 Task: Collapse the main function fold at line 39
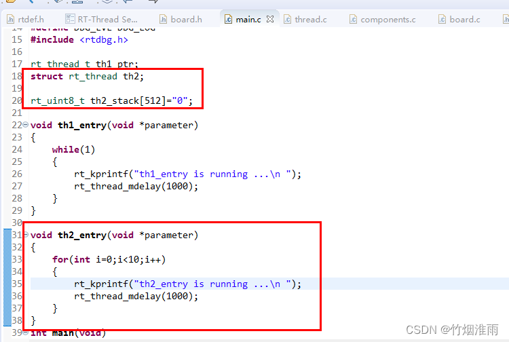pos(25,332)
